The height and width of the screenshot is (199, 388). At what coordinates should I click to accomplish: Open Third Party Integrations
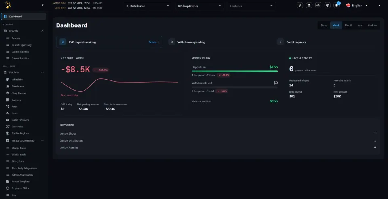[x=24, y=168]
